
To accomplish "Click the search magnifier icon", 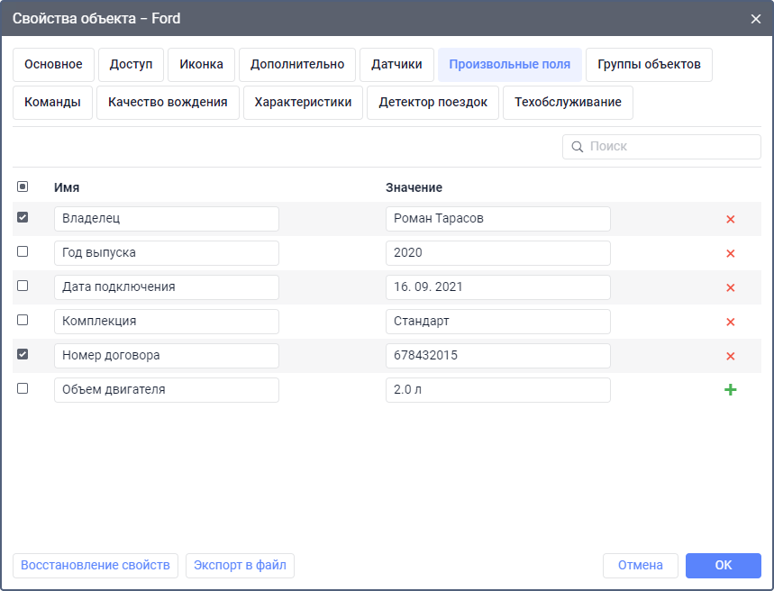I will pos(577,147).
